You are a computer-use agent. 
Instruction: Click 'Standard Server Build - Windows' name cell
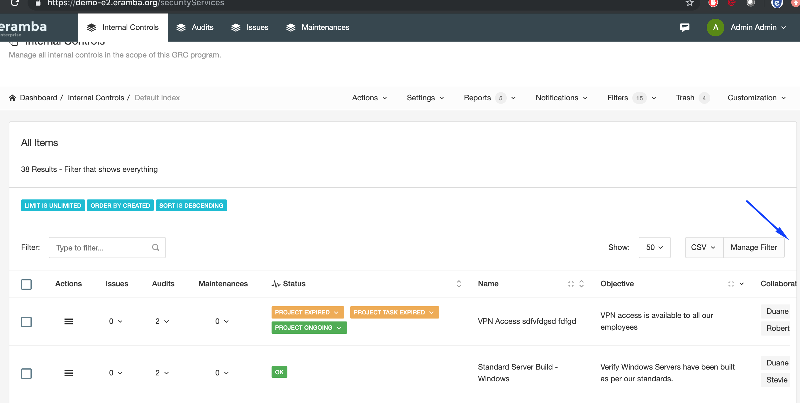pos(518,373)
